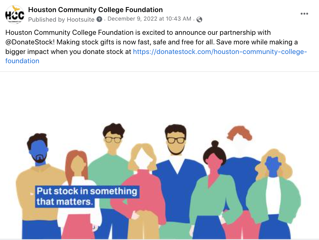Open the three-dot post options menu
This screenshot has width=319, height=240.
coord(304,14)
